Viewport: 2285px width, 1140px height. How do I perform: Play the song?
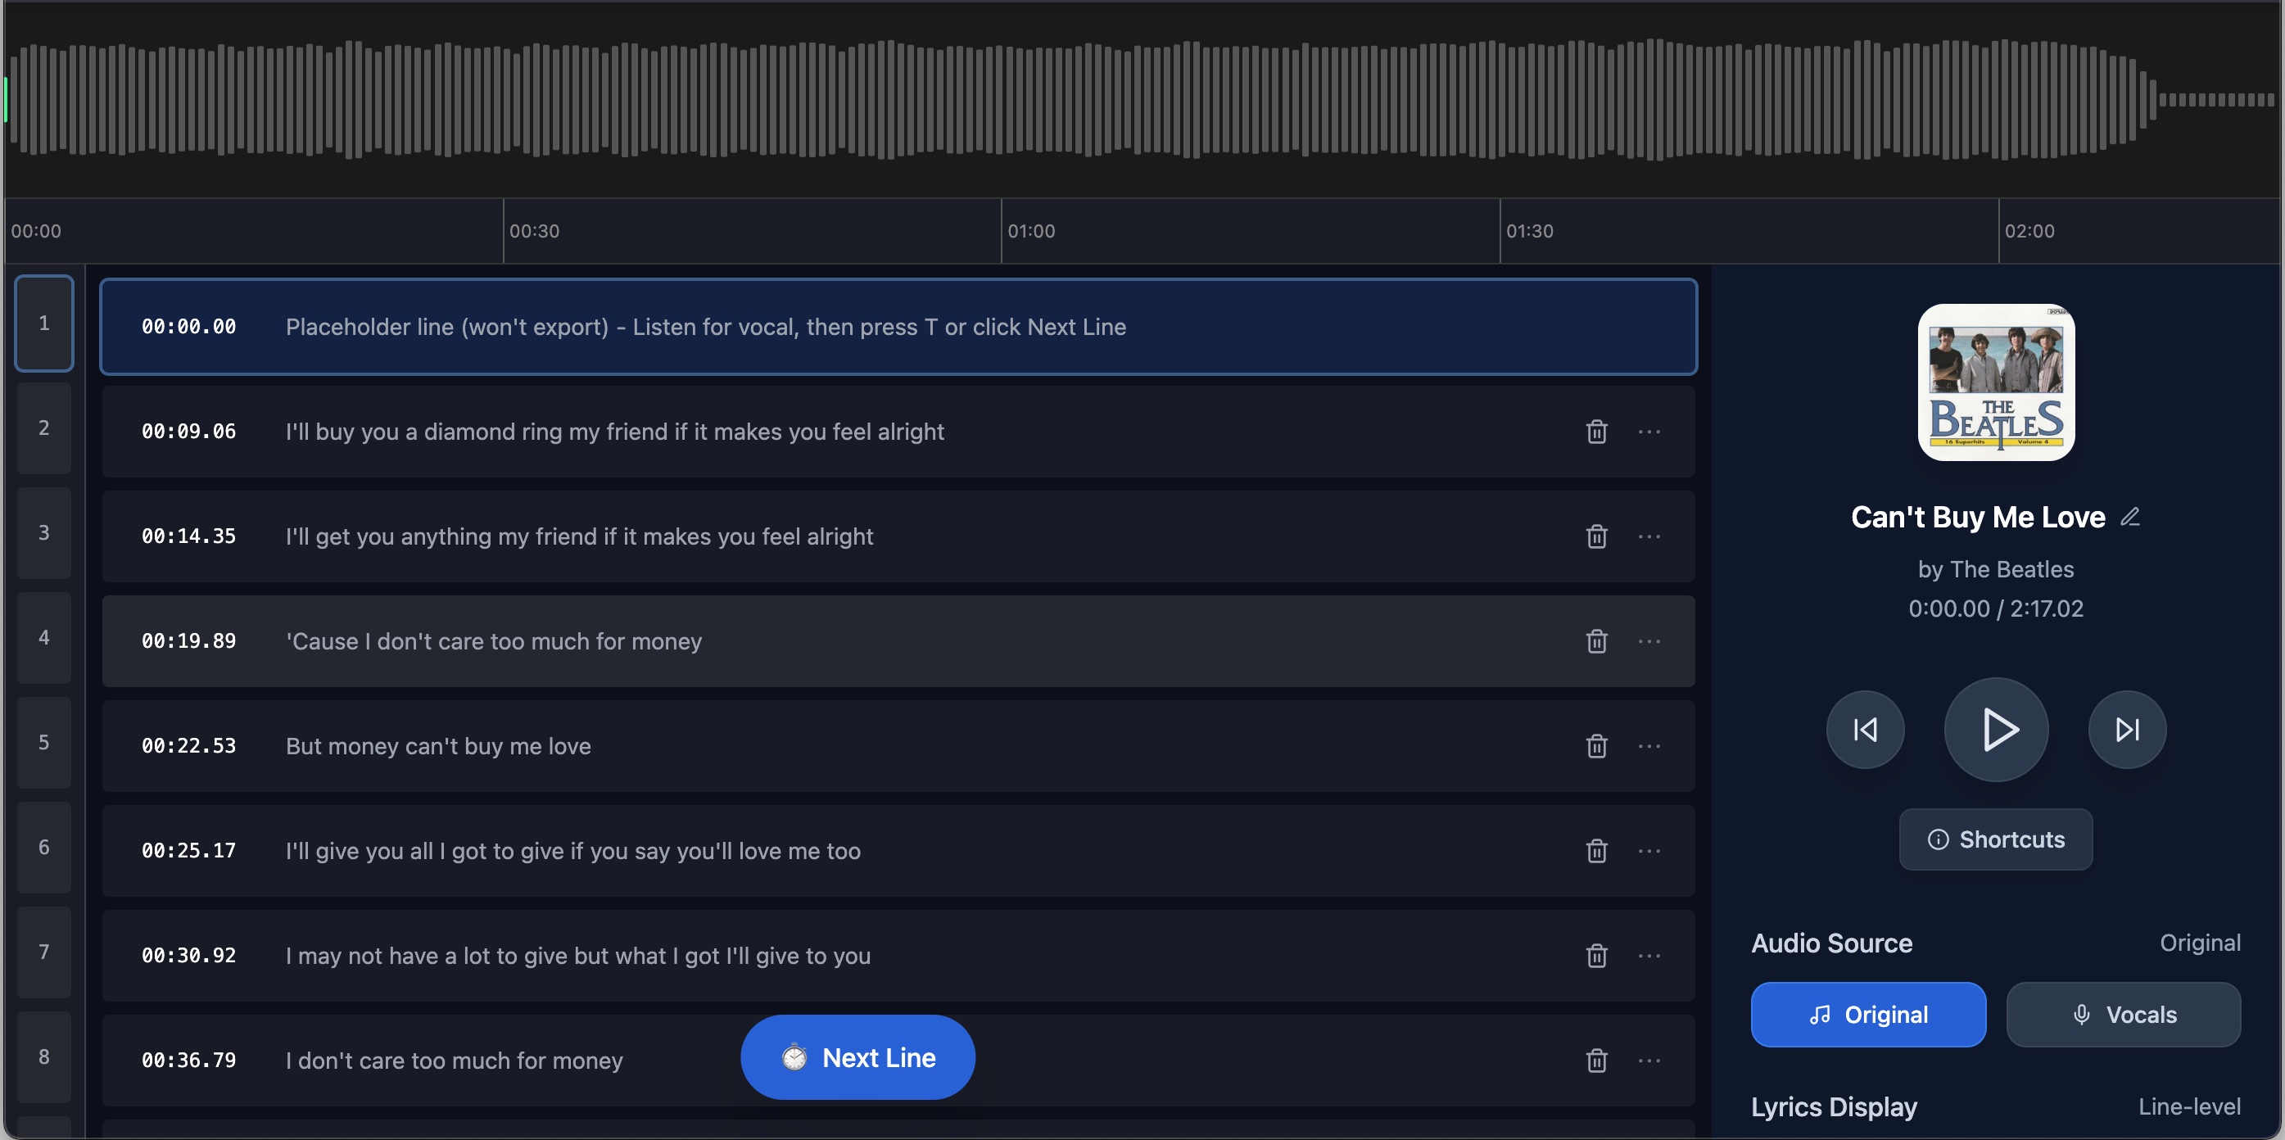1996,729
